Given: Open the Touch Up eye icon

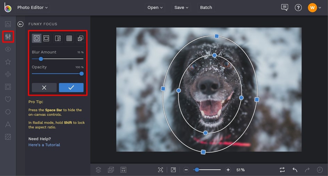Looking at the screenshot, I should click(x=8, y=49).
